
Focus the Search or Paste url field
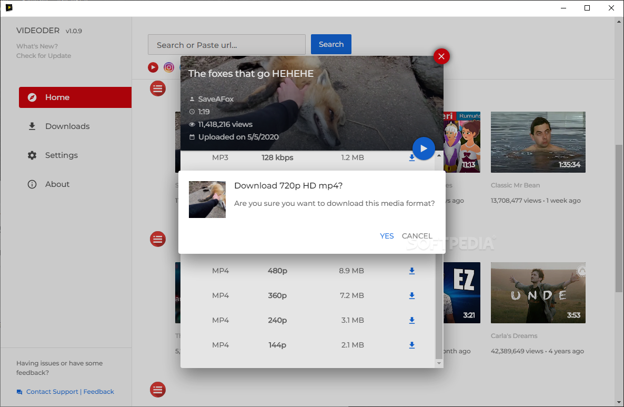227,45
